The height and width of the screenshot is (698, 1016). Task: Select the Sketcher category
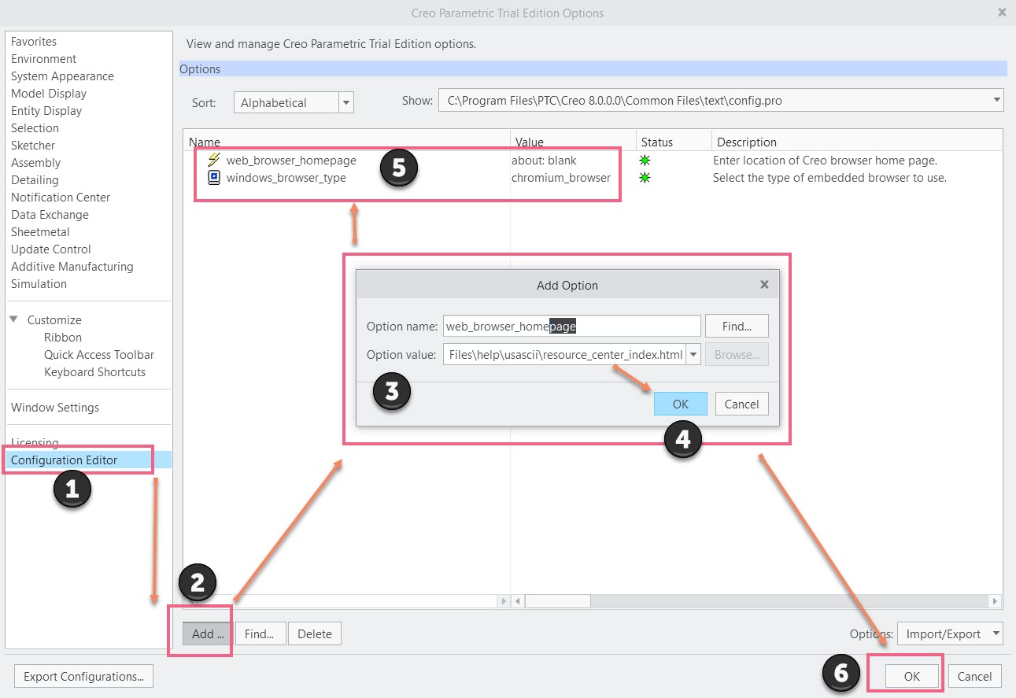point(32,145)
